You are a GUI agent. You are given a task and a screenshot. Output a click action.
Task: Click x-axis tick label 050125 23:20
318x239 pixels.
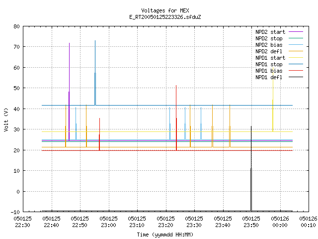tap(165, 222)
